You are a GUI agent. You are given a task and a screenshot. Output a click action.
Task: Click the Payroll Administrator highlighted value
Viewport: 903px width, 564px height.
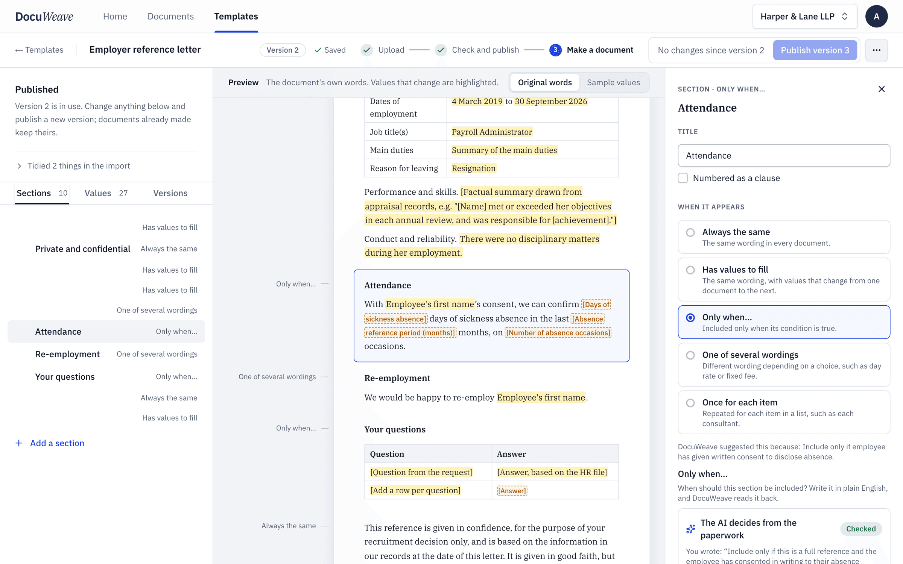(x=492, y=132)
